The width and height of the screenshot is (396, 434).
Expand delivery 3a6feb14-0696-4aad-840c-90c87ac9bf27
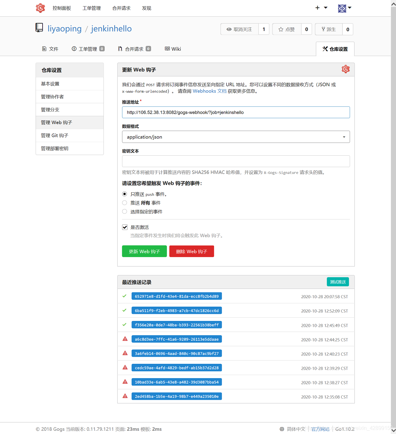pos(177,353)
